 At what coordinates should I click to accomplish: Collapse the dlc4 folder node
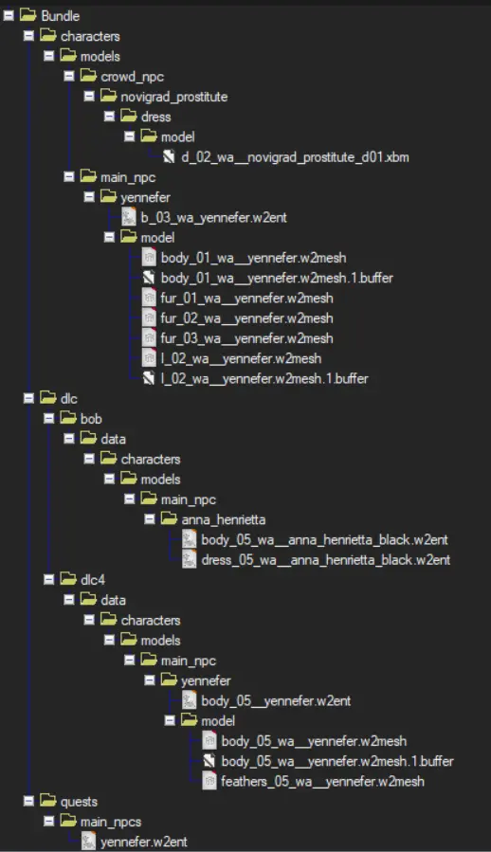tap(49, 580)
